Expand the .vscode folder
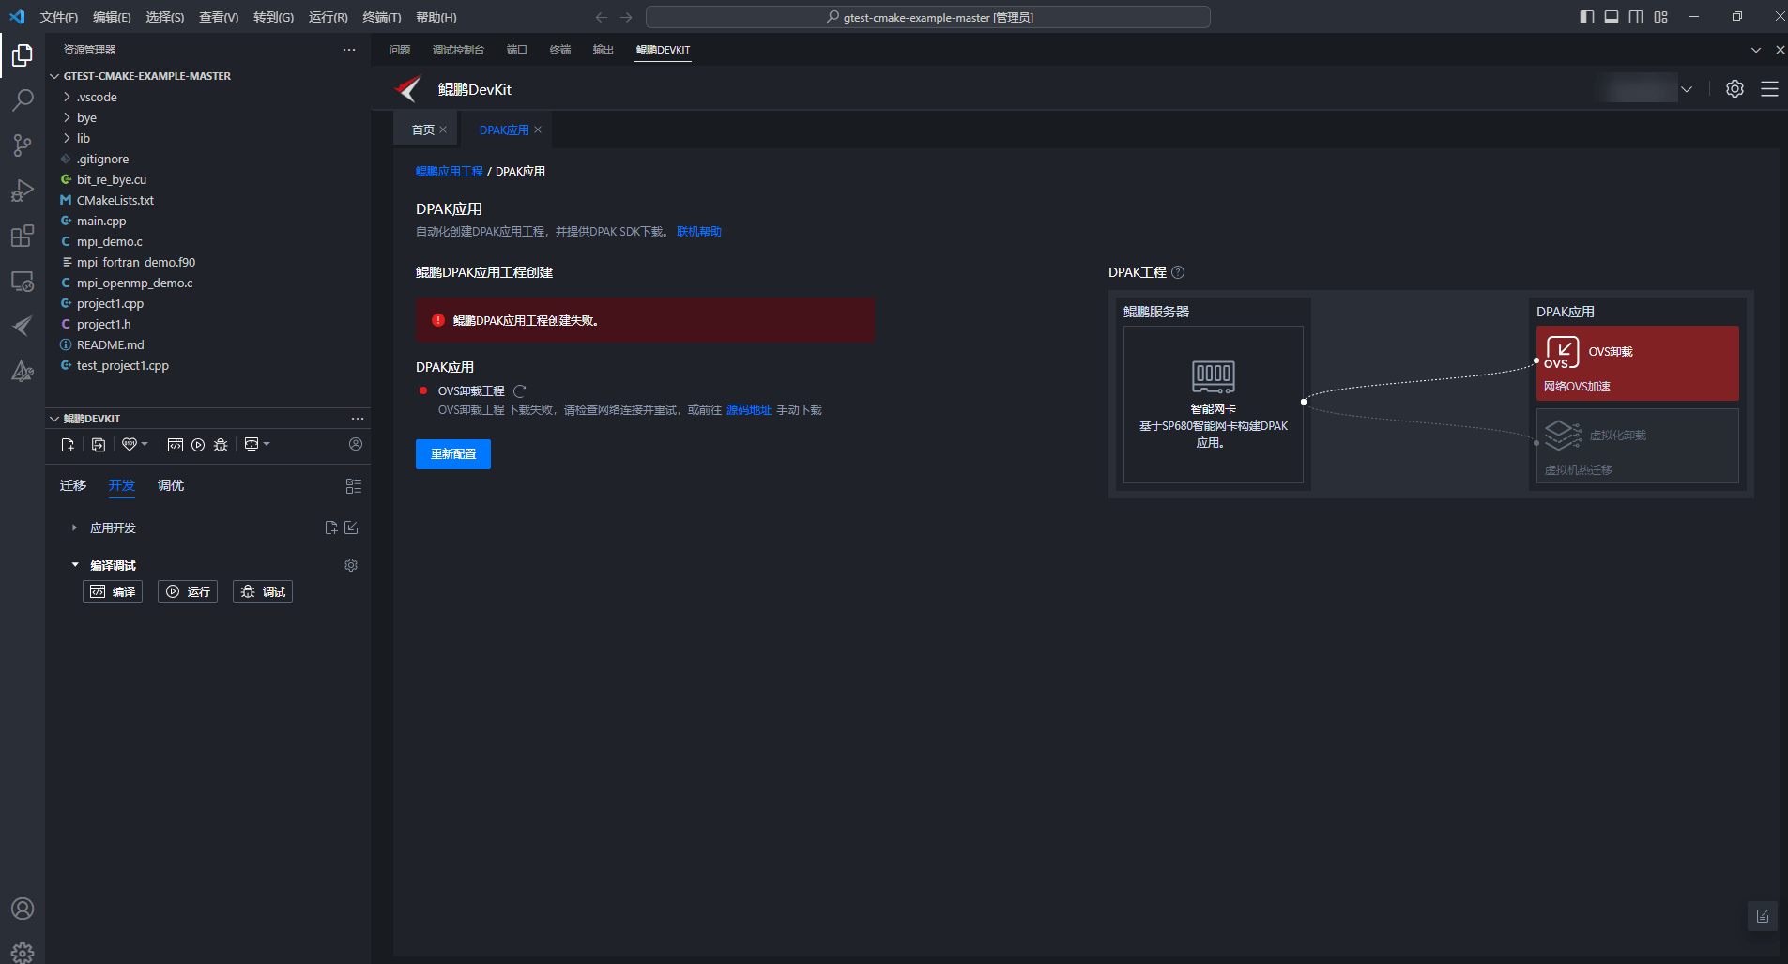Viewport: 1788px width, 964px height. (x=97, y=97)
